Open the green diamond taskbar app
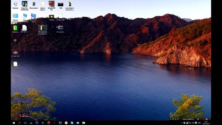 [31, 123]
